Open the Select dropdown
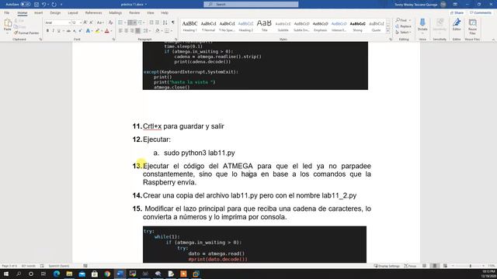 pyautogui.click(x=403, y=33)
